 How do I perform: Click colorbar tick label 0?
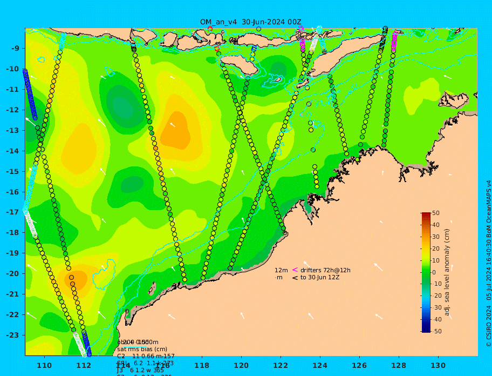coord(434,272)
